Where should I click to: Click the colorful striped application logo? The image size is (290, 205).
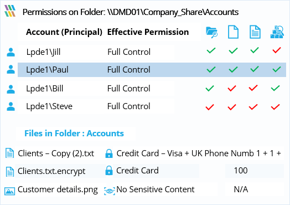[10, 11]
